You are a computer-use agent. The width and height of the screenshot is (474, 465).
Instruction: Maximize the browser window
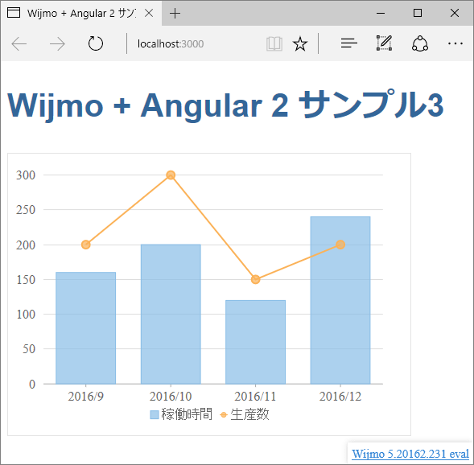418,13
